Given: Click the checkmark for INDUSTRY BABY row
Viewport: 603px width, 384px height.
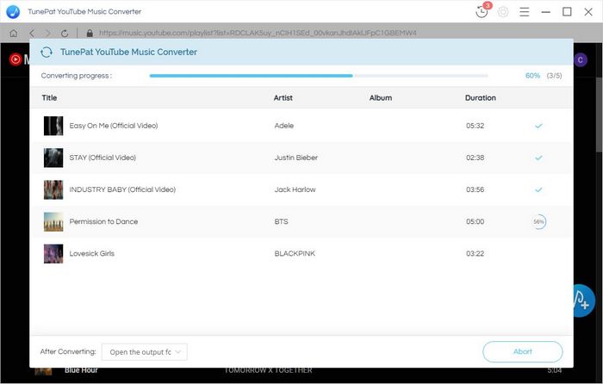Looking at the screenshot, I should (x=538, y=189).
